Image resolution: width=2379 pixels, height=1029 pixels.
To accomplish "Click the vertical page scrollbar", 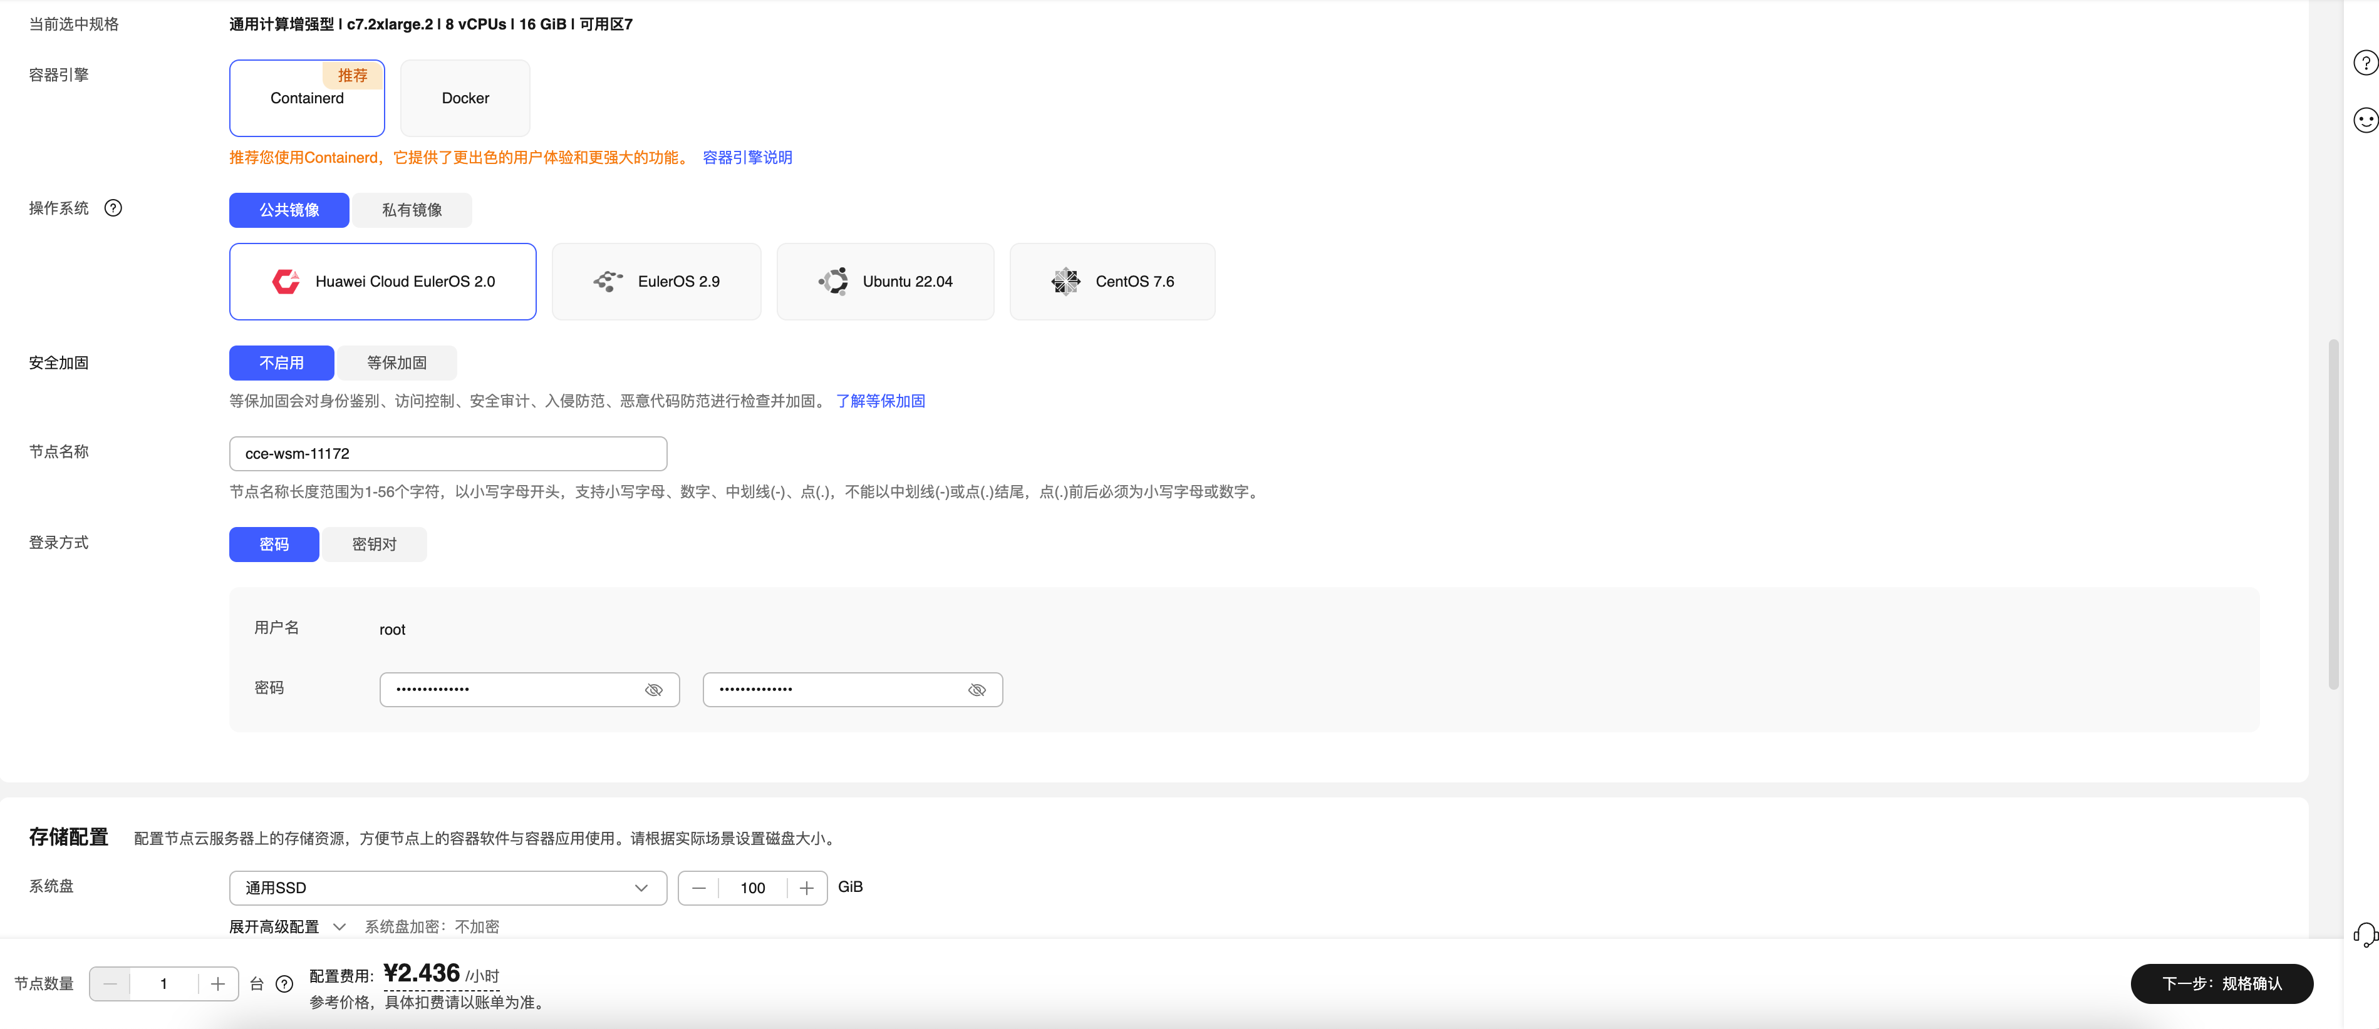I will coord(2334,515).
